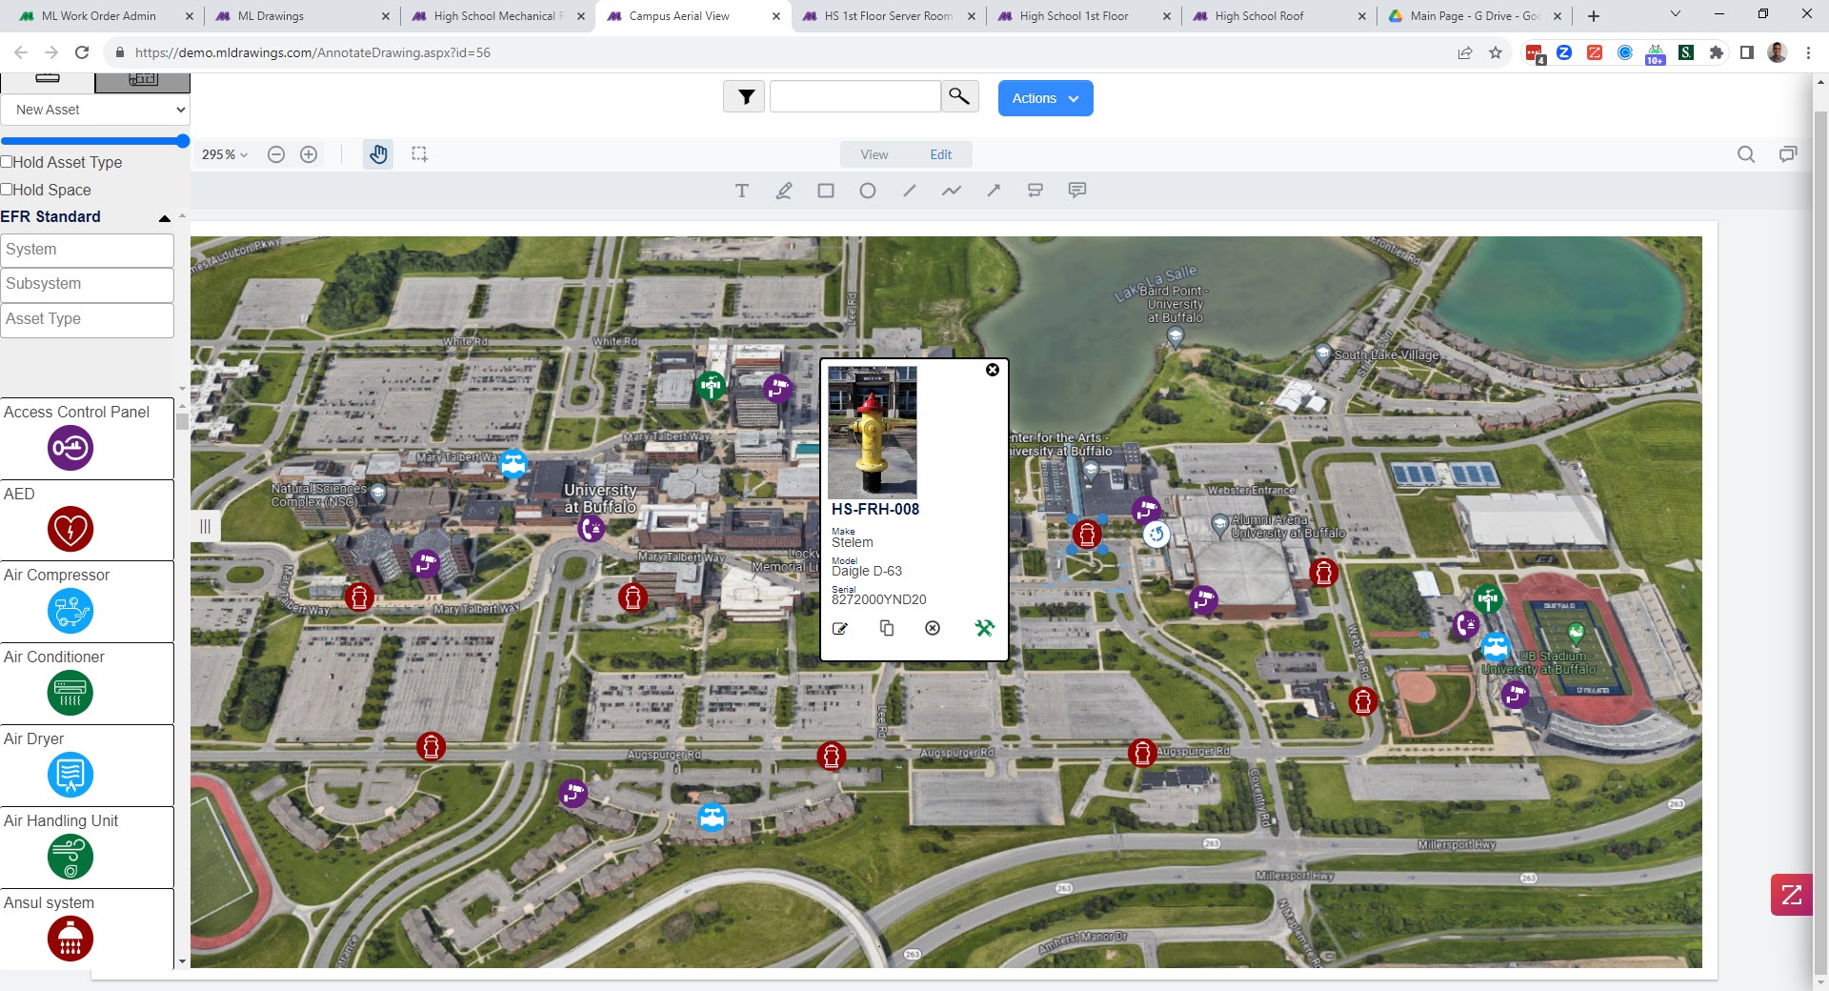Screen dimensions: 1829x991
Task: Copy the asset using the duplicate icon
Action: pyautogui.click(x=887, y=628)
